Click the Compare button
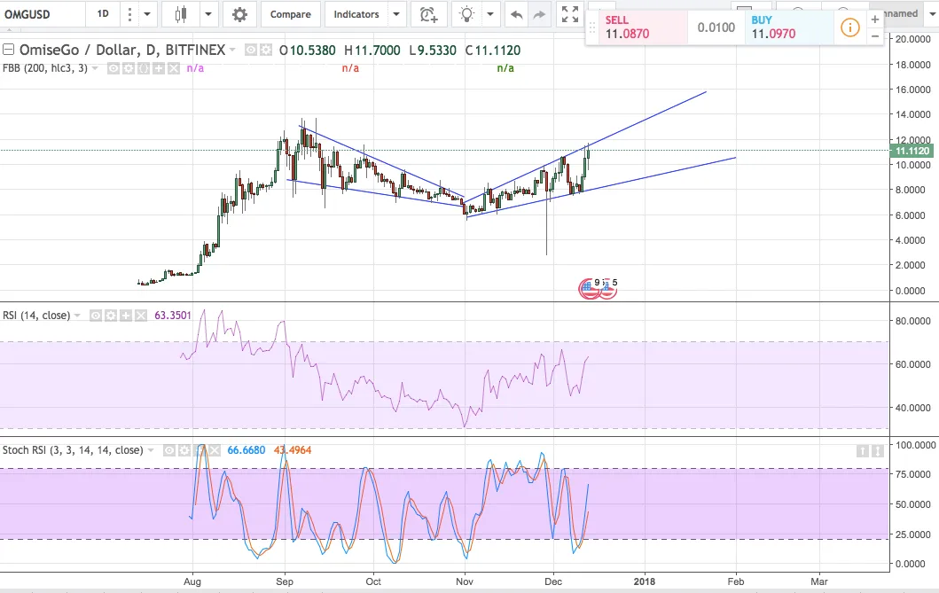Image resolution: width=939 pixels, height=593 pixels. [291, 14]
